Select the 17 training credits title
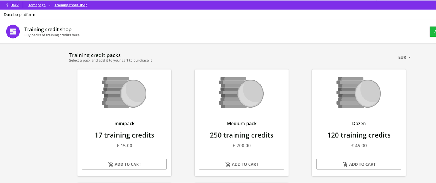436x183 pixels. click(124, 135)
